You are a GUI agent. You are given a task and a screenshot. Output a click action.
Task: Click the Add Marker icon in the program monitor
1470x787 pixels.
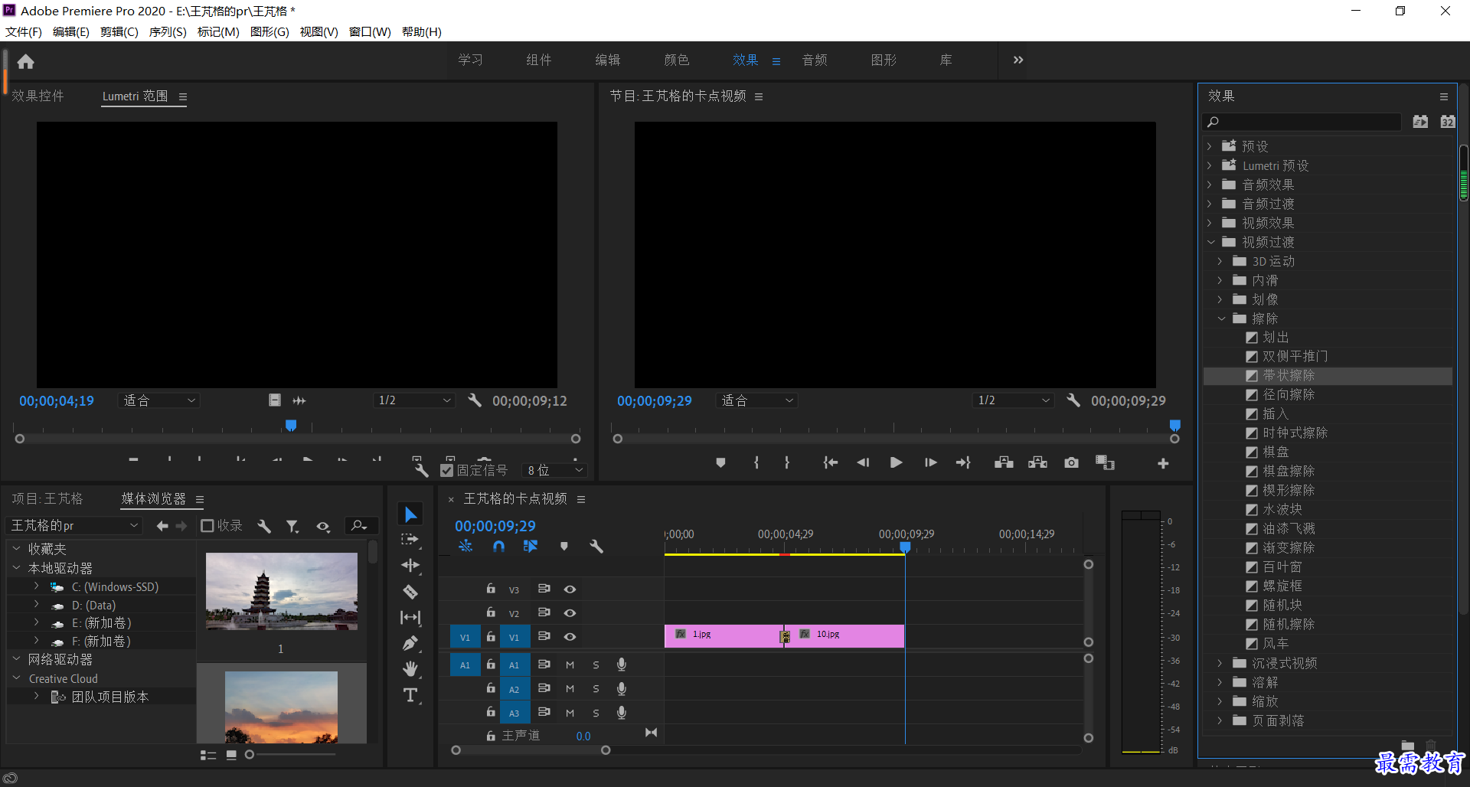click(x=720, y=462)
